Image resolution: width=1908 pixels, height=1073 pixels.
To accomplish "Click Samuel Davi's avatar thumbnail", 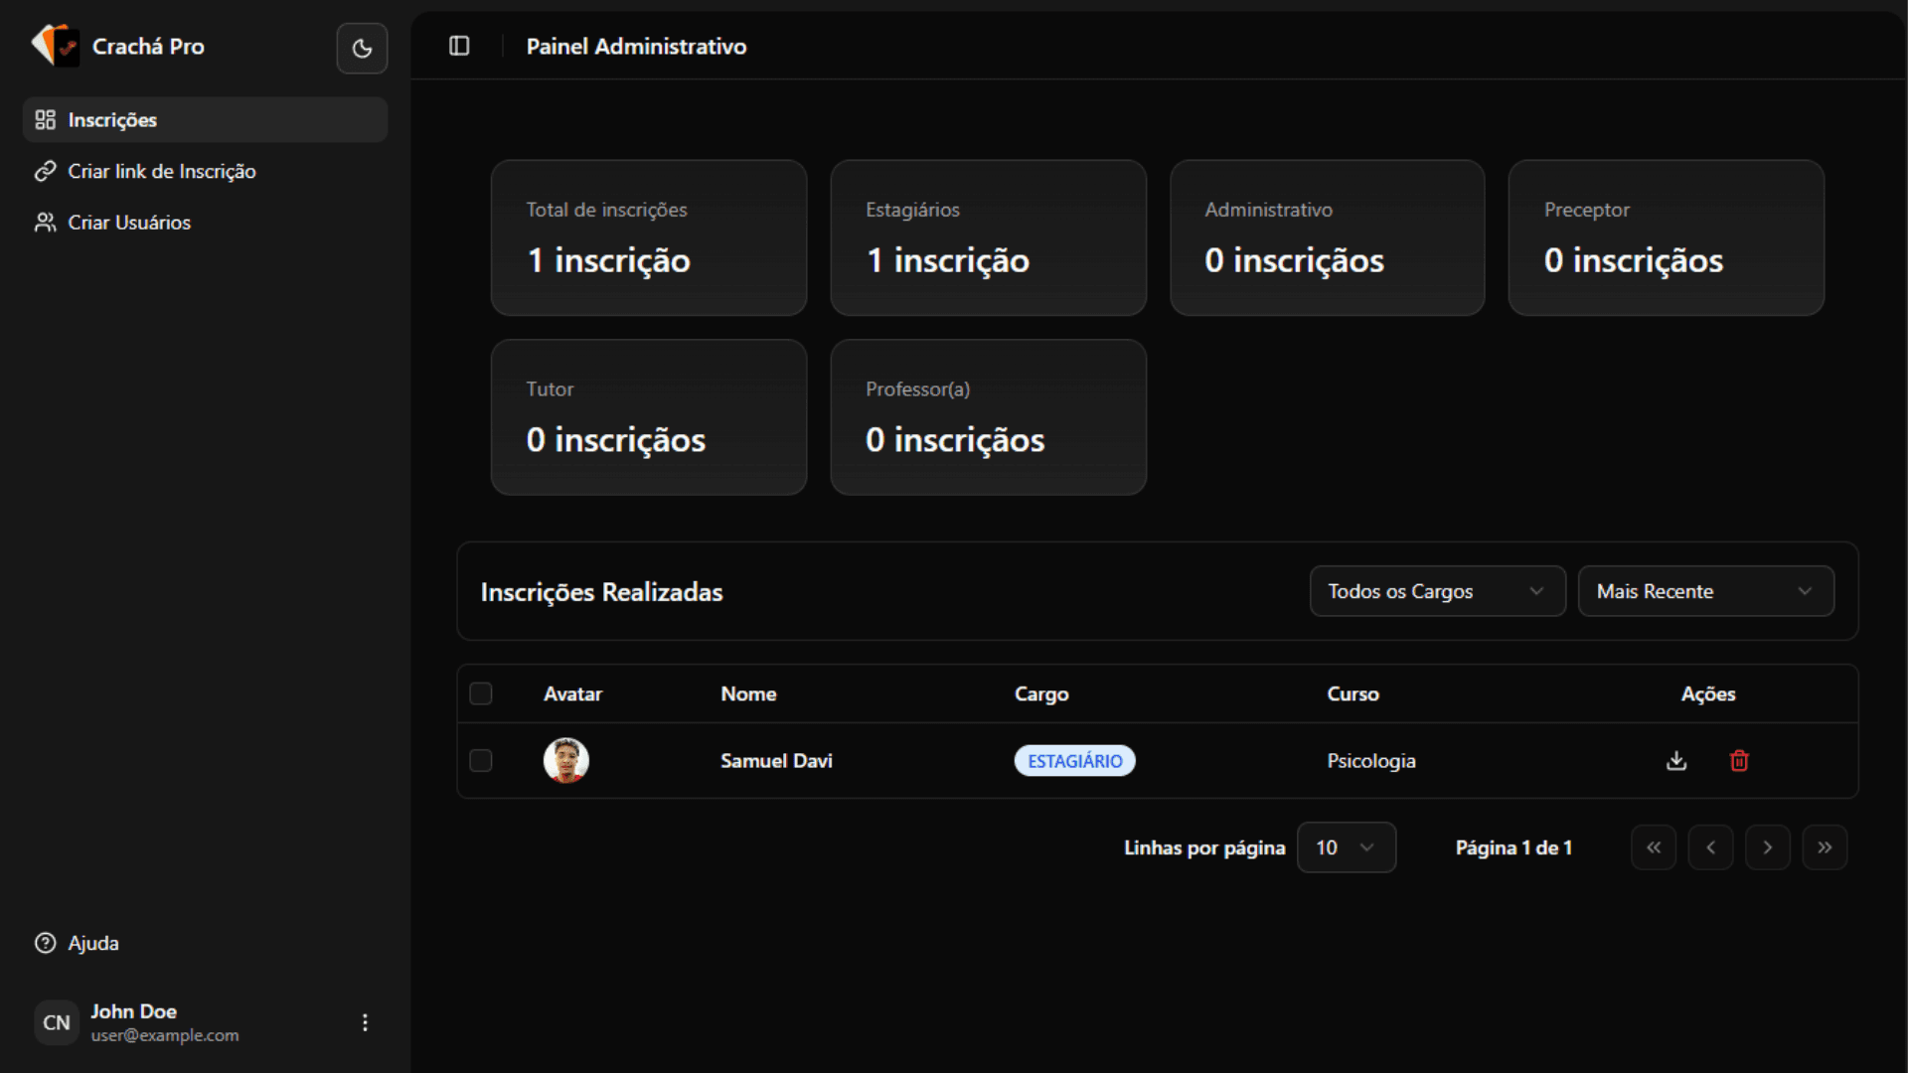I will 566,761.
